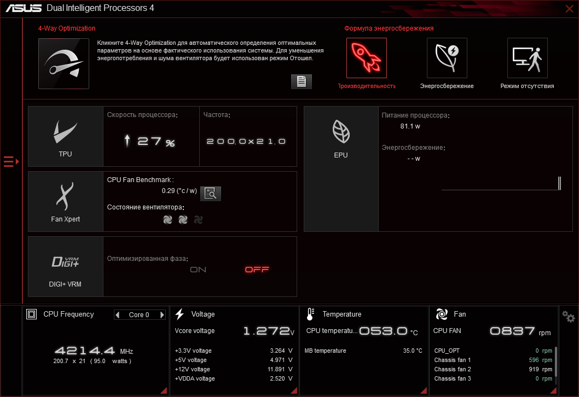Click the second fan status icon
579x397 pixels.
pos(183,220)
